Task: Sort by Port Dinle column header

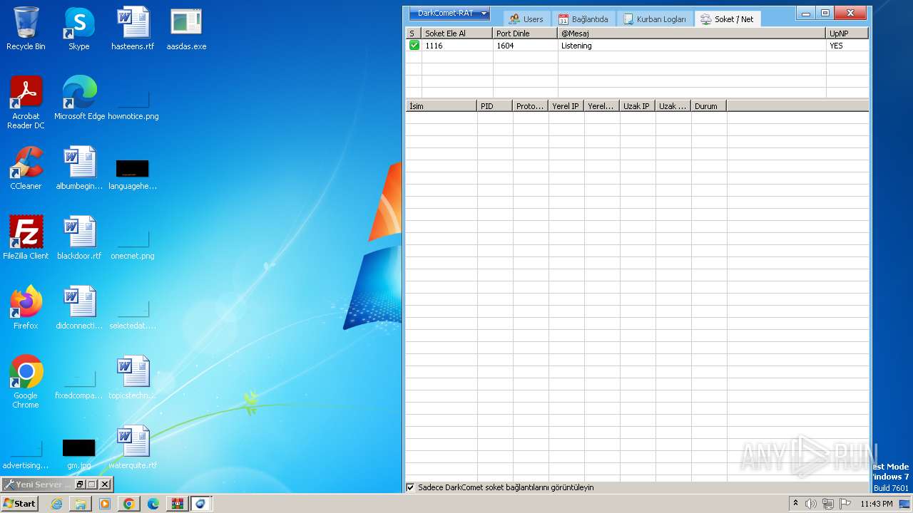Action: (x=526, y=33)
